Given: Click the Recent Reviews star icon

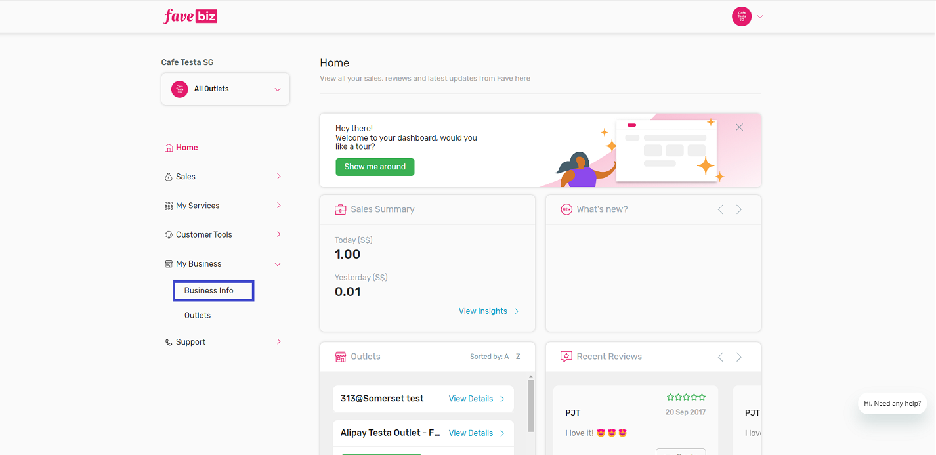Looking at the screenshot, I should click(566, 357).
